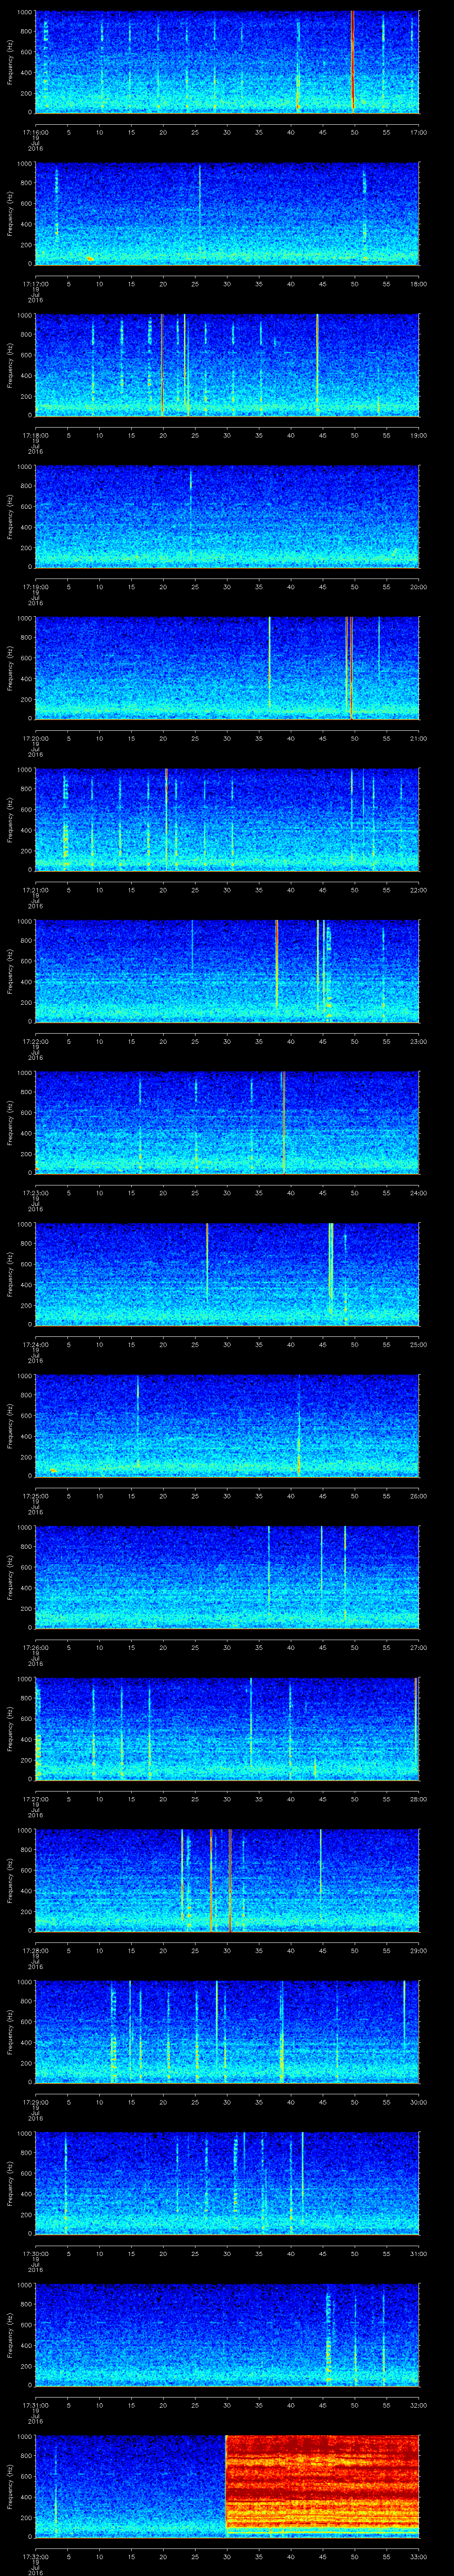Click the "33:00" end label of the last panel

418,2556
